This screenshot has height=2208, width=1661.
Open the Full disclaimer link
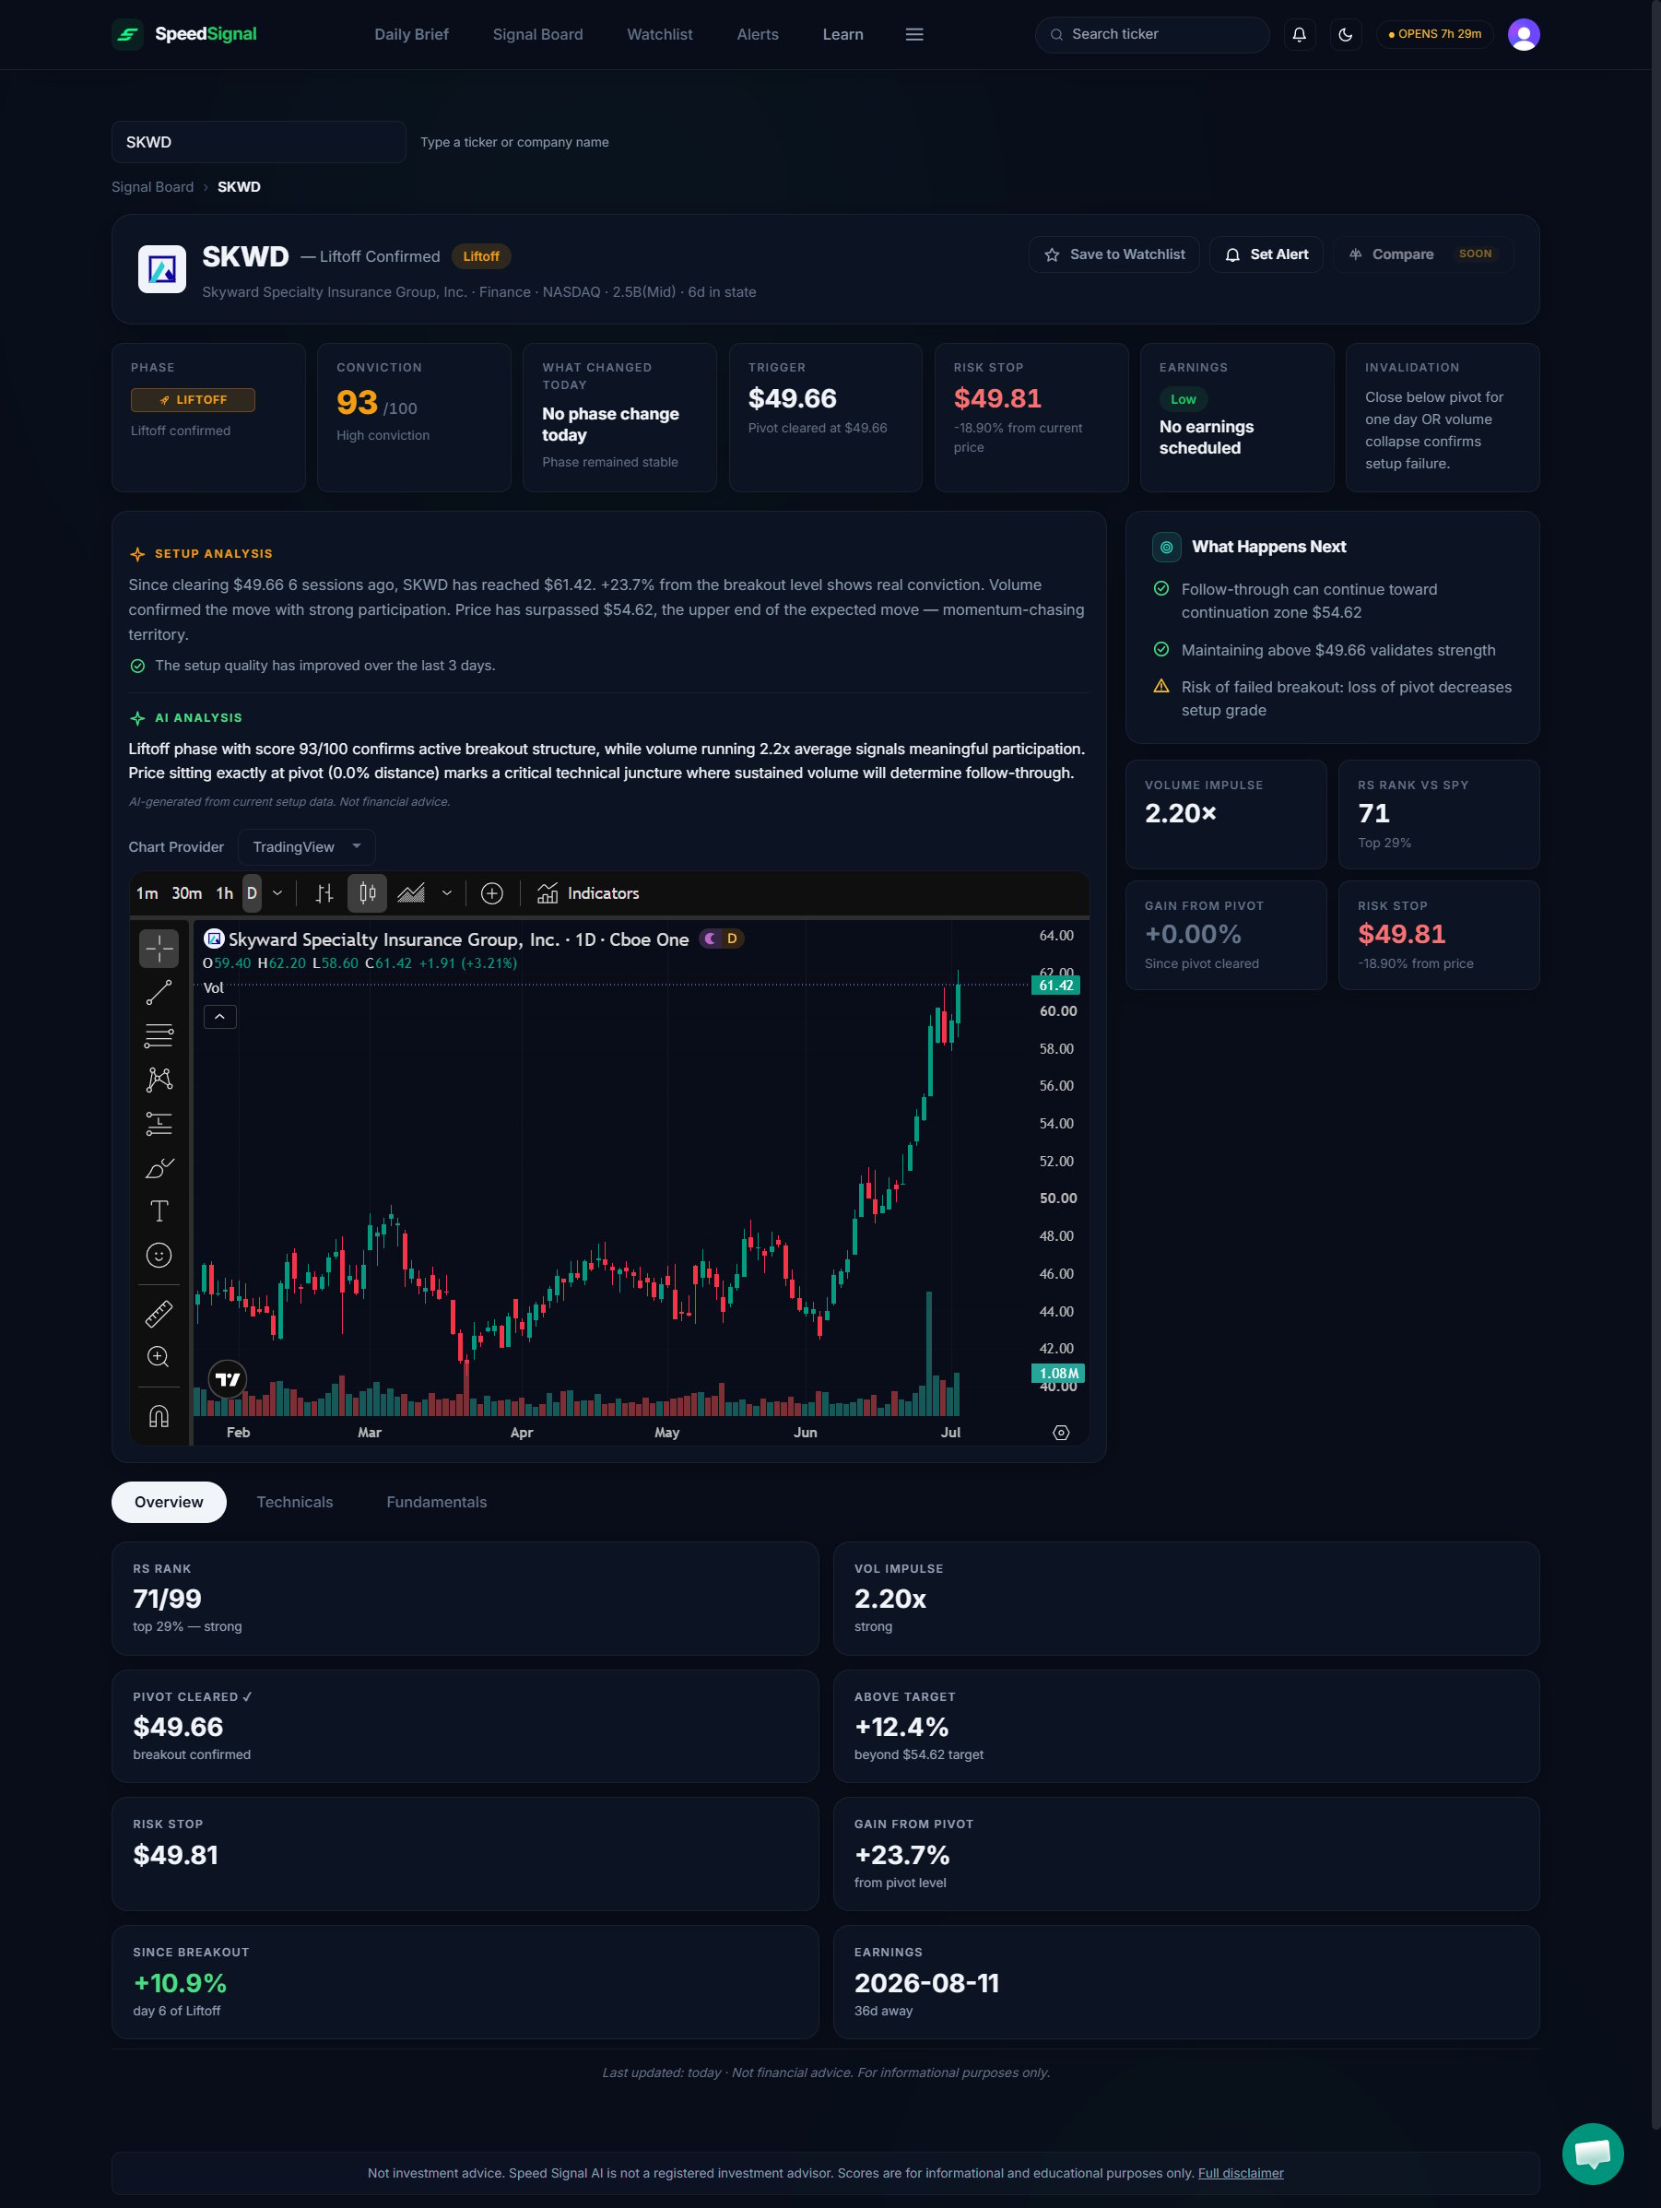pos(1241,2174)
